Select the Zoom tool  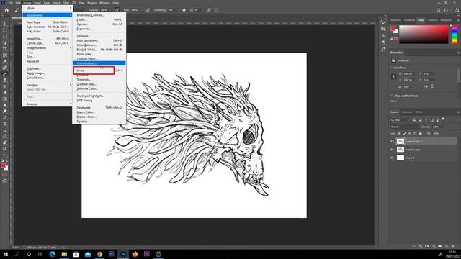point(5,149)
